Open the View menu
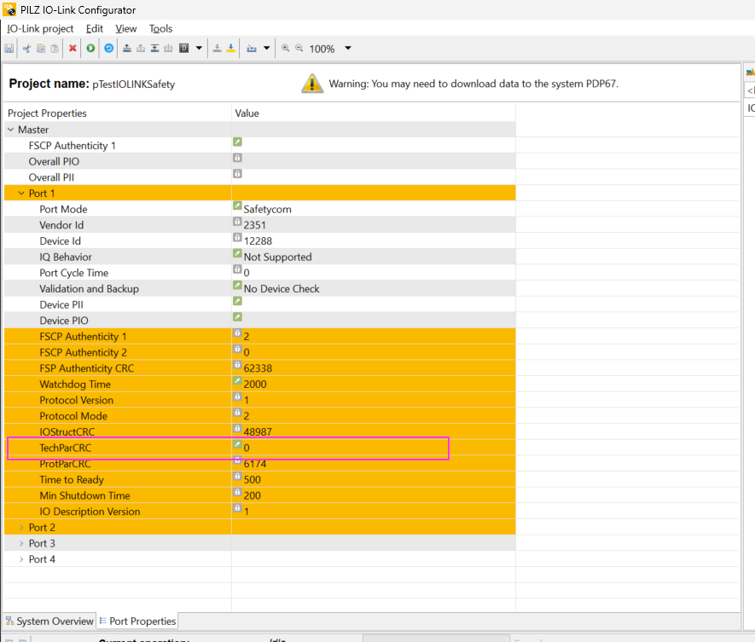Screen dimensions: 755x642 tap(126, 29)
